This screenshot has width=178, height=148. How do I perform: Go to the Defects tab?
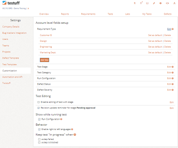[x=168, y=14]
